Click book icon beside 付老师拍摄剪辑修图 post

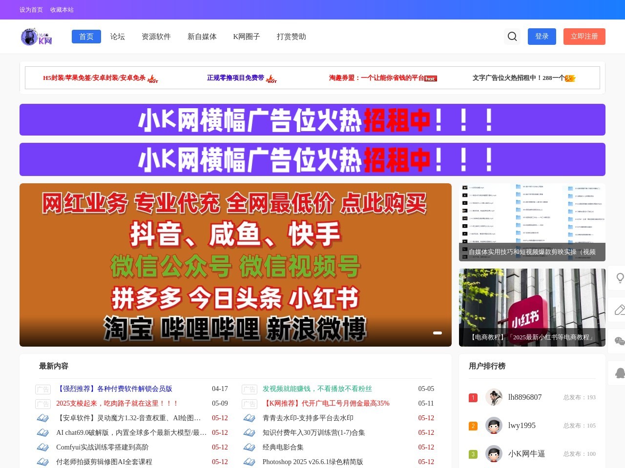[43, 462]
